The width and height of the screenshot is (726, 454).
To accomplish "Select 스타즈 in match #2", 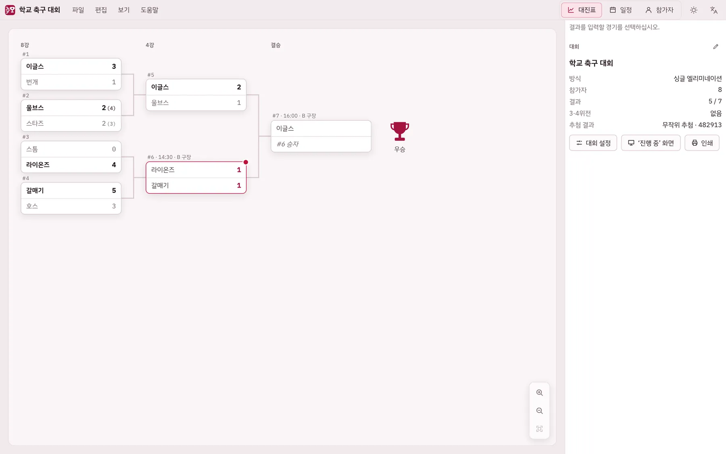I will tap(71, 123).
